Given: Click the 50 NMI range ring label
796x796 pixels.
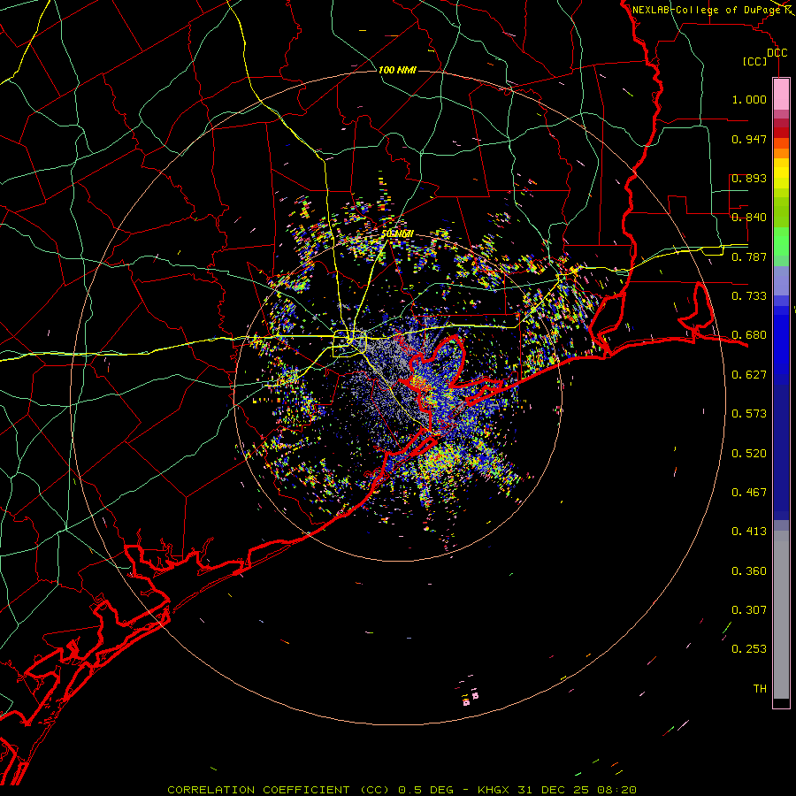Looking at the screenshot, I should click(397, 233).
